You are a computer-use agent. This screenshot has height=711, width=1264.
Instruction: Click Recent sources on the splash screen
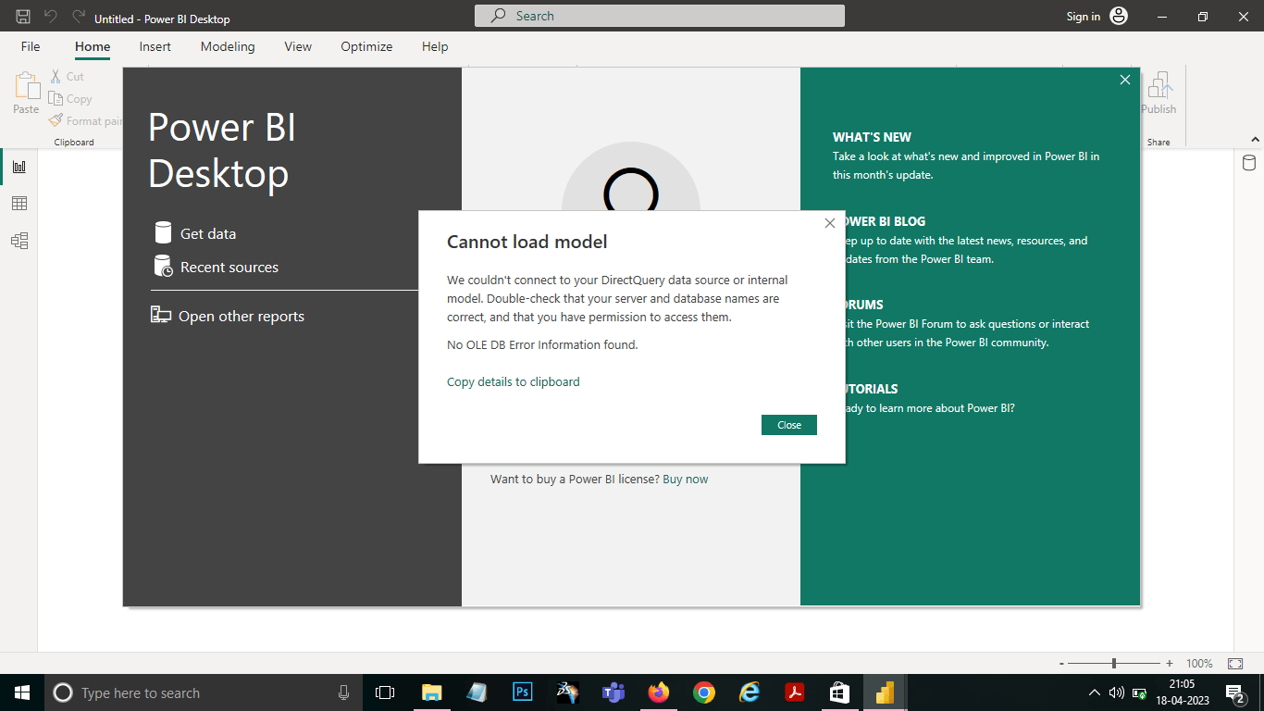217,267
